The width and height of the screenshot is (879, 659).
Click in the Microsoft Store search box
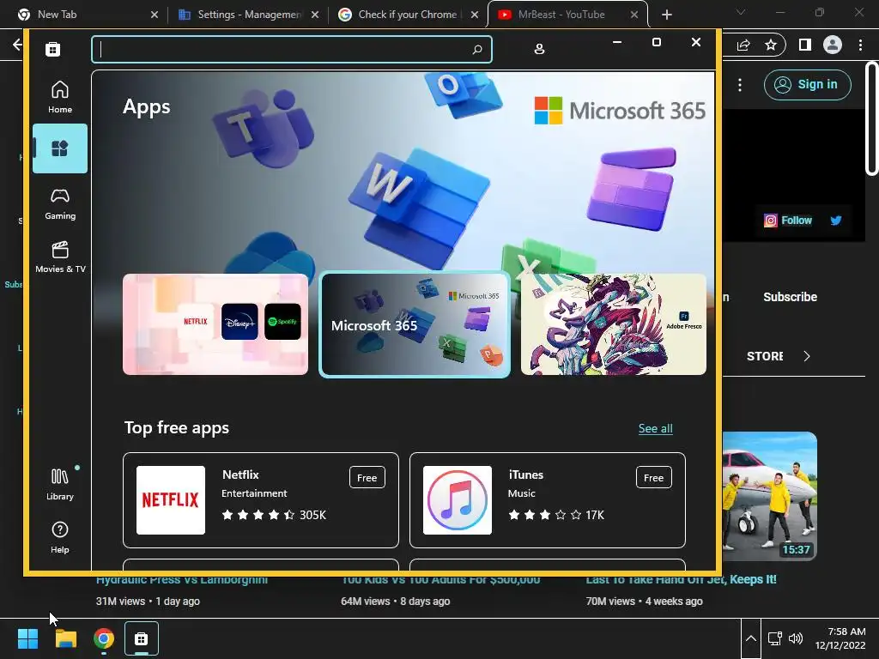tap(292, 49)
